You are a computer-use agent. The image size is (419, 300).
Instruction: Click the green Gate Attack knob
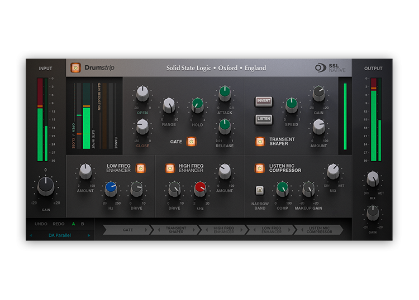point(225,94)
